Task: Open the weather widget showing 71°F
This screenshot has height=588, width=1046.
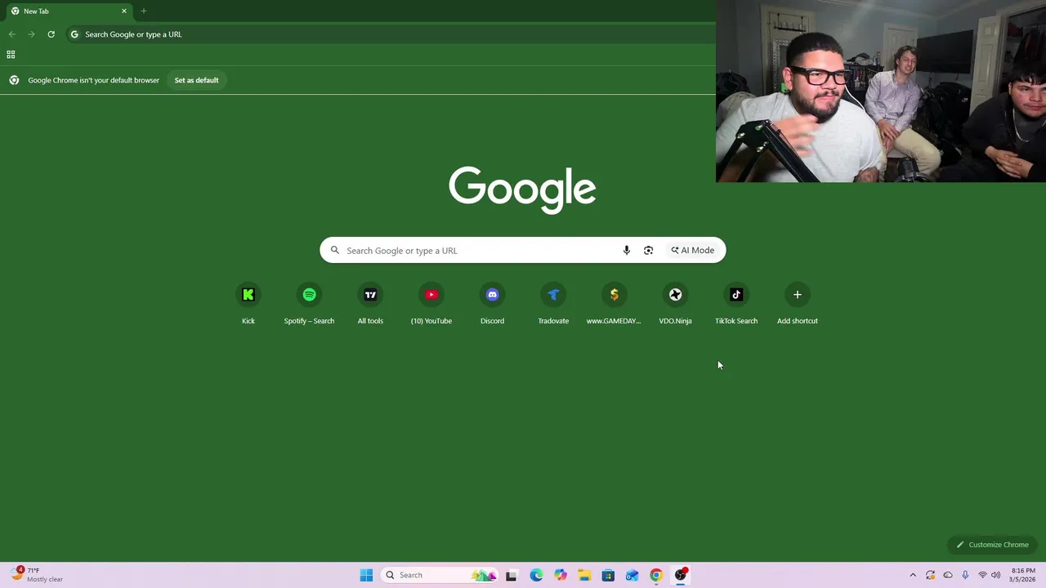Action: [x=38, y=575]
